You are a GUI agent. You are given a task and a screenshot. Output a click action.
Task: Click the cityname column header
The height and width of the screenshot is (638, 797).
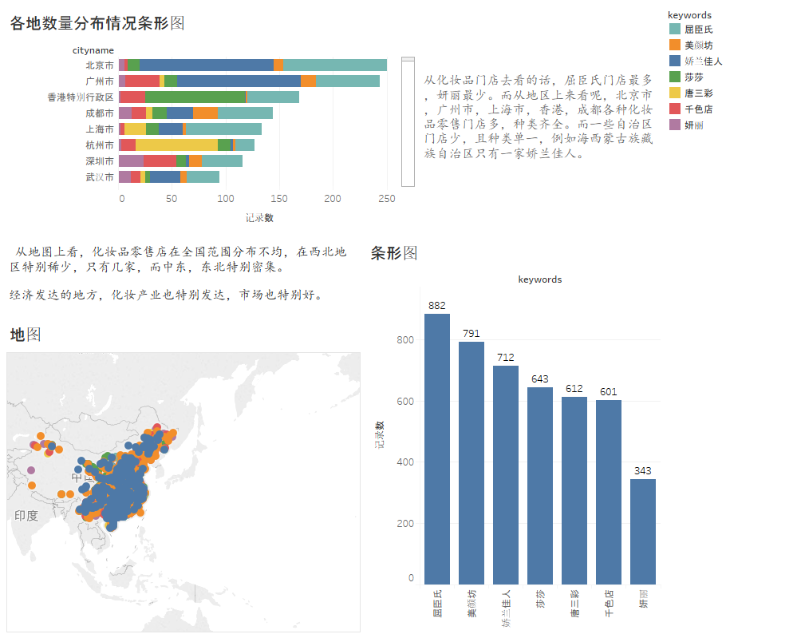93,50
